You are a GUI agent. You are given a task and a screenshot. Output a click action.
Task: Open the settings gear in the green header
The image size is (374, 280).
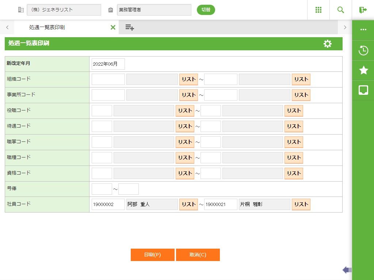(x=328, y=44)
